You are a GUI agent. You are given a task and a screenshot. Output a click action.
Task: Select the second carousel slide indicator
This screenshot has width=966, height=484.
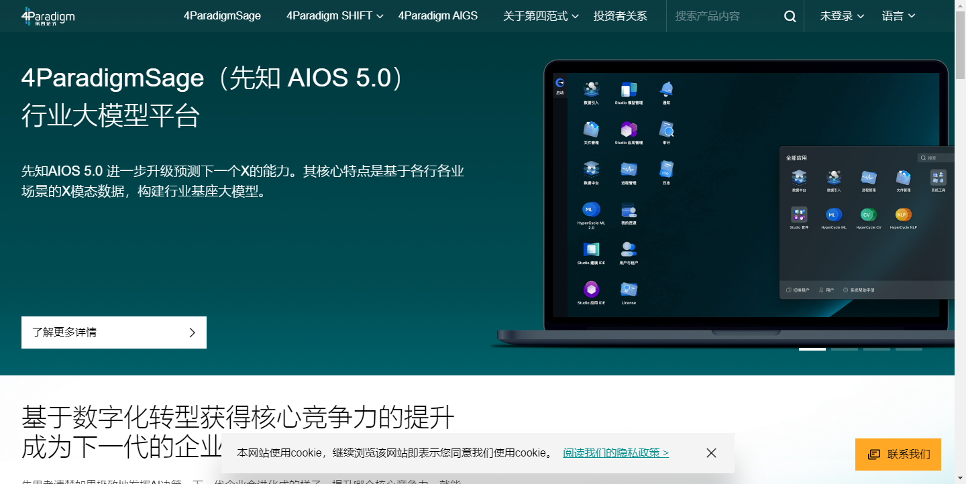coord(845,349)
